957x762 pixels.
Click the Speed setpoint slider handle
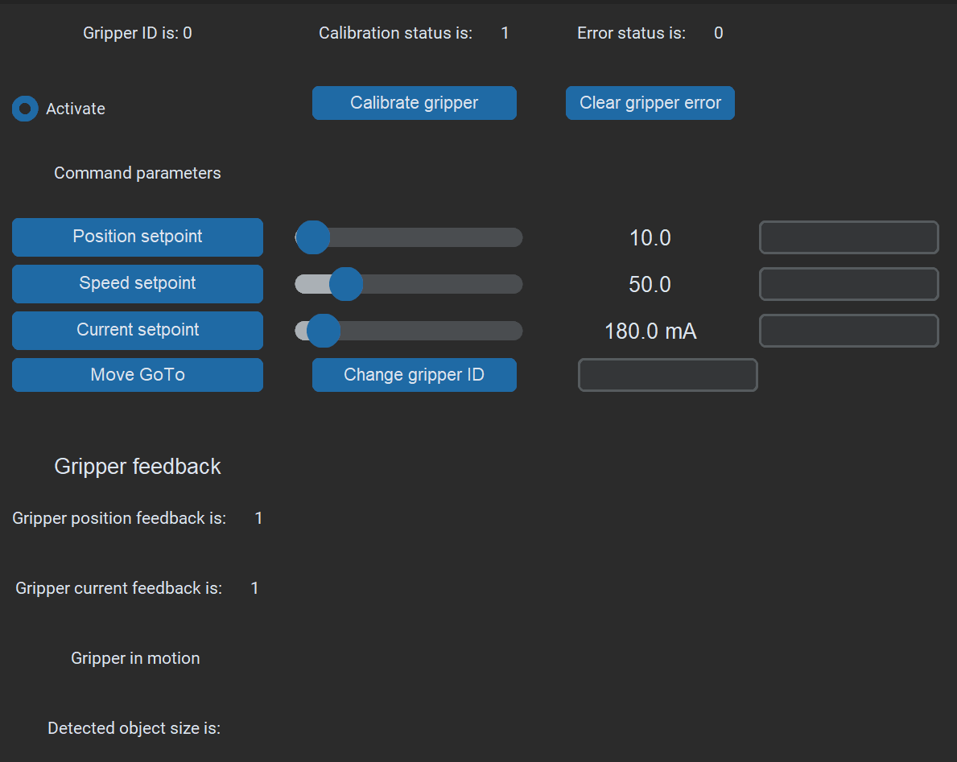[x=346, y=284]
